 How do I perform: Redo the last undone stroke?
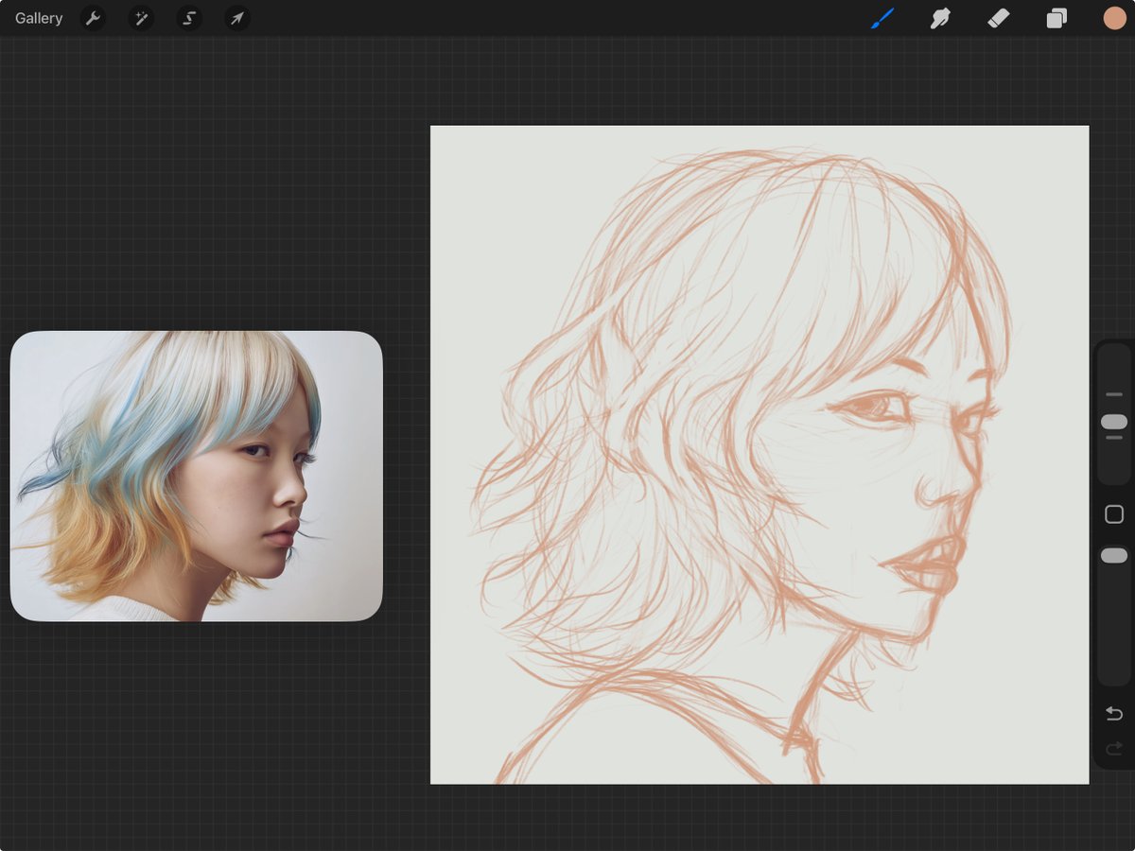pos(1114,749)
